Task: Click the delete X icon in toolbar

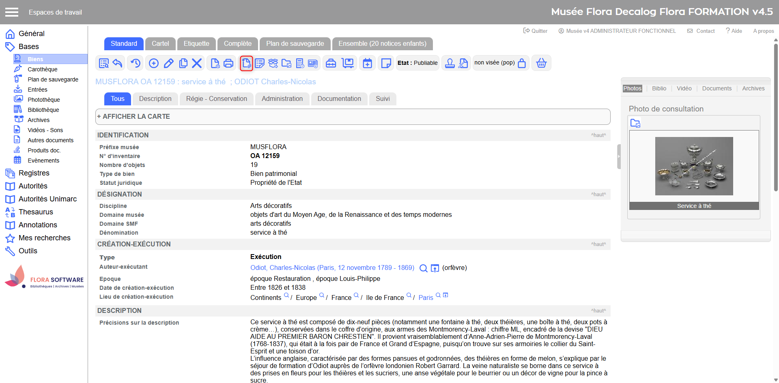Action: tap(197, 63)
